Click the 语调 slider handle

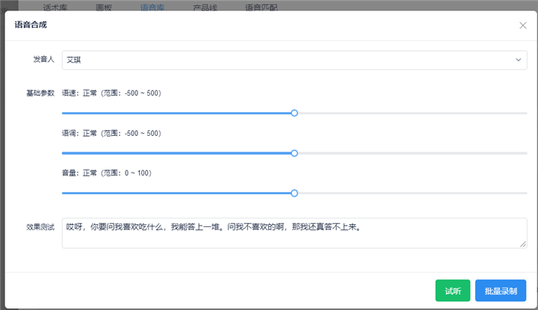tap(294, 152)
